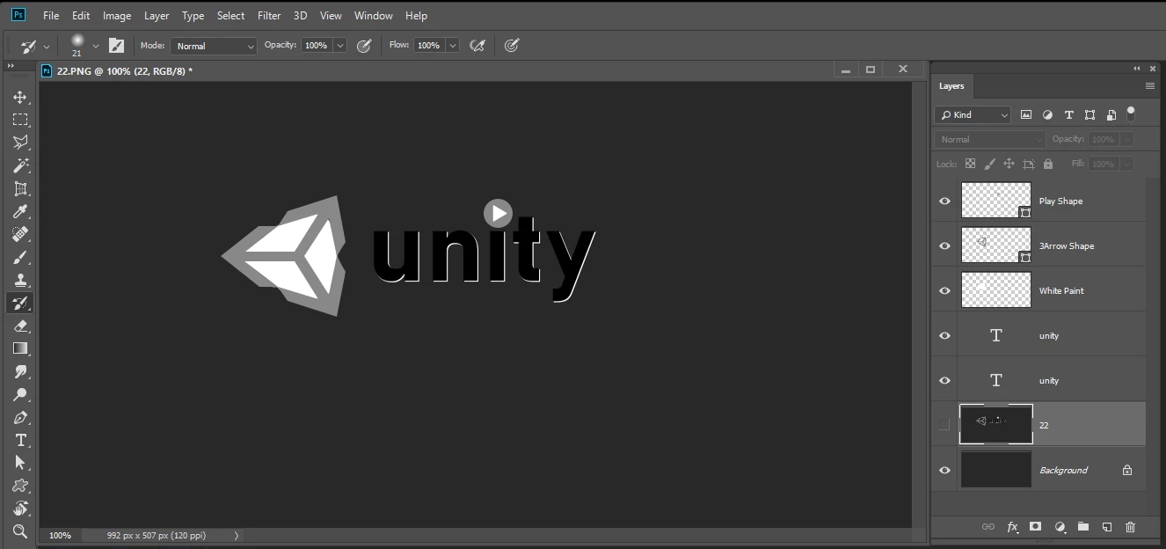Filter for type layers
This screenshot has width=1166, height=549.
[1068, 114]
